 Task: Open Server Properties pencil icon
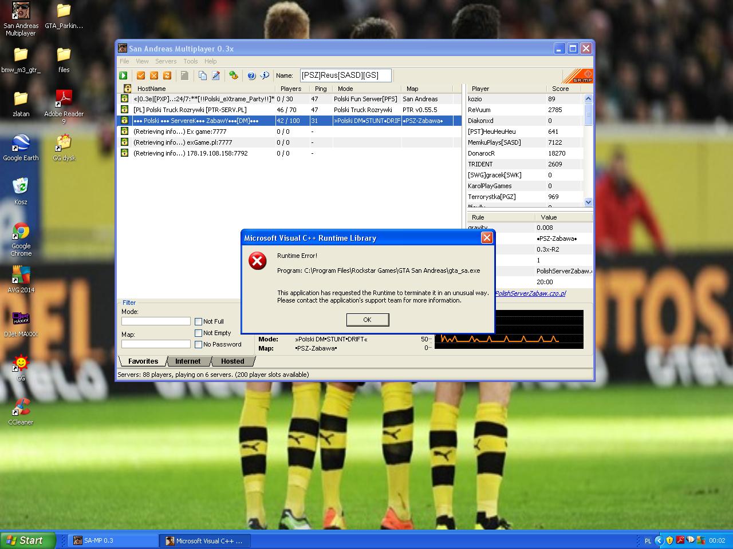(x=216, y=75)
